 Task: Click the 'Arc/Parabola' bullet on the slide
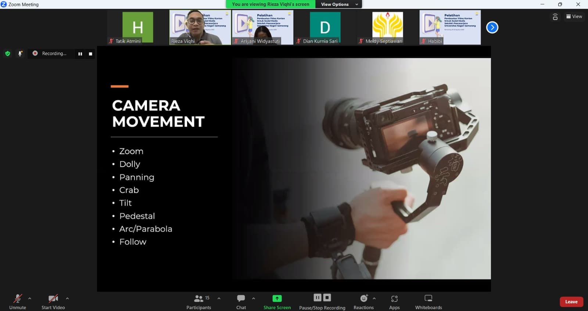point(146,229)
